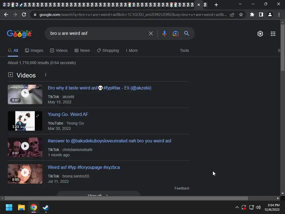The width and height of the screenshot is (285, 214).
Task: View site information lock icon
Action: pyautogui.click(x=35, y=14)
